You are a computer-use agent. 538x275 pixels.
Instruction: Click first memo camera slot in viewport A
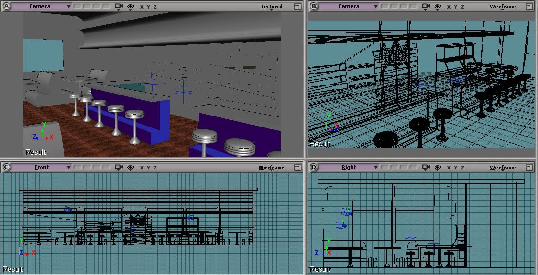click(x=78, y=6)
